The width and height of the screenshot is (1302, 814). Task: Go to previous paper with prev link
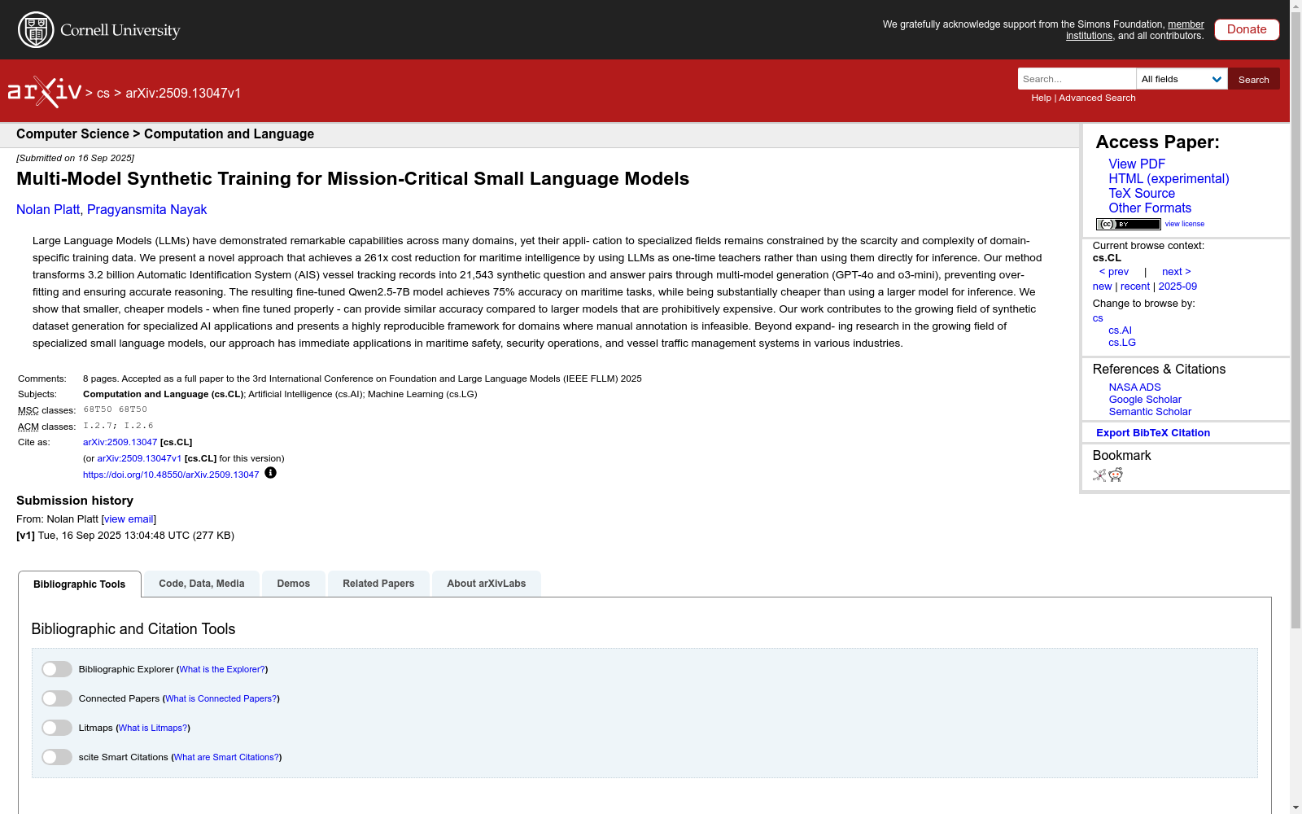(1114, 272)
